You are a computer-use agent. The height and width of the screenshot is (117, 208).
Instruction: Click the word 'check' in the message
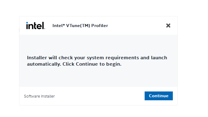66,58
